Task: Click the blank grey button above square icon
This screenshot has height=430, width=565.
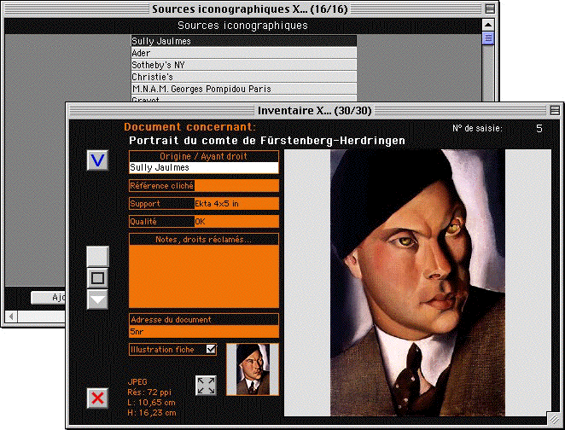Action: click(97, 257)
